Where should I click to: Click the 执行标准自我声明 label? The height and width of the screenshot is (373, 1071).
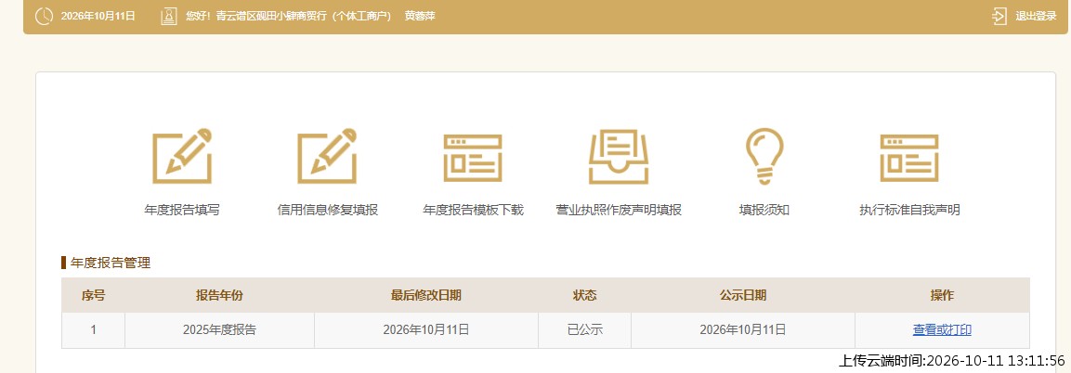pyautogui.click(x=909, y=210)
